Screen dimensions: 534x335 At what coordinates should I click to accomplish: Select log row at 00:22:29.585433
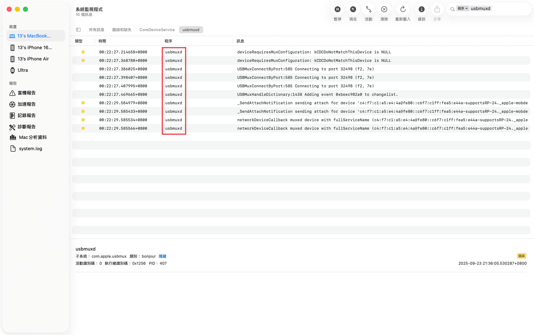pos(301,111)
